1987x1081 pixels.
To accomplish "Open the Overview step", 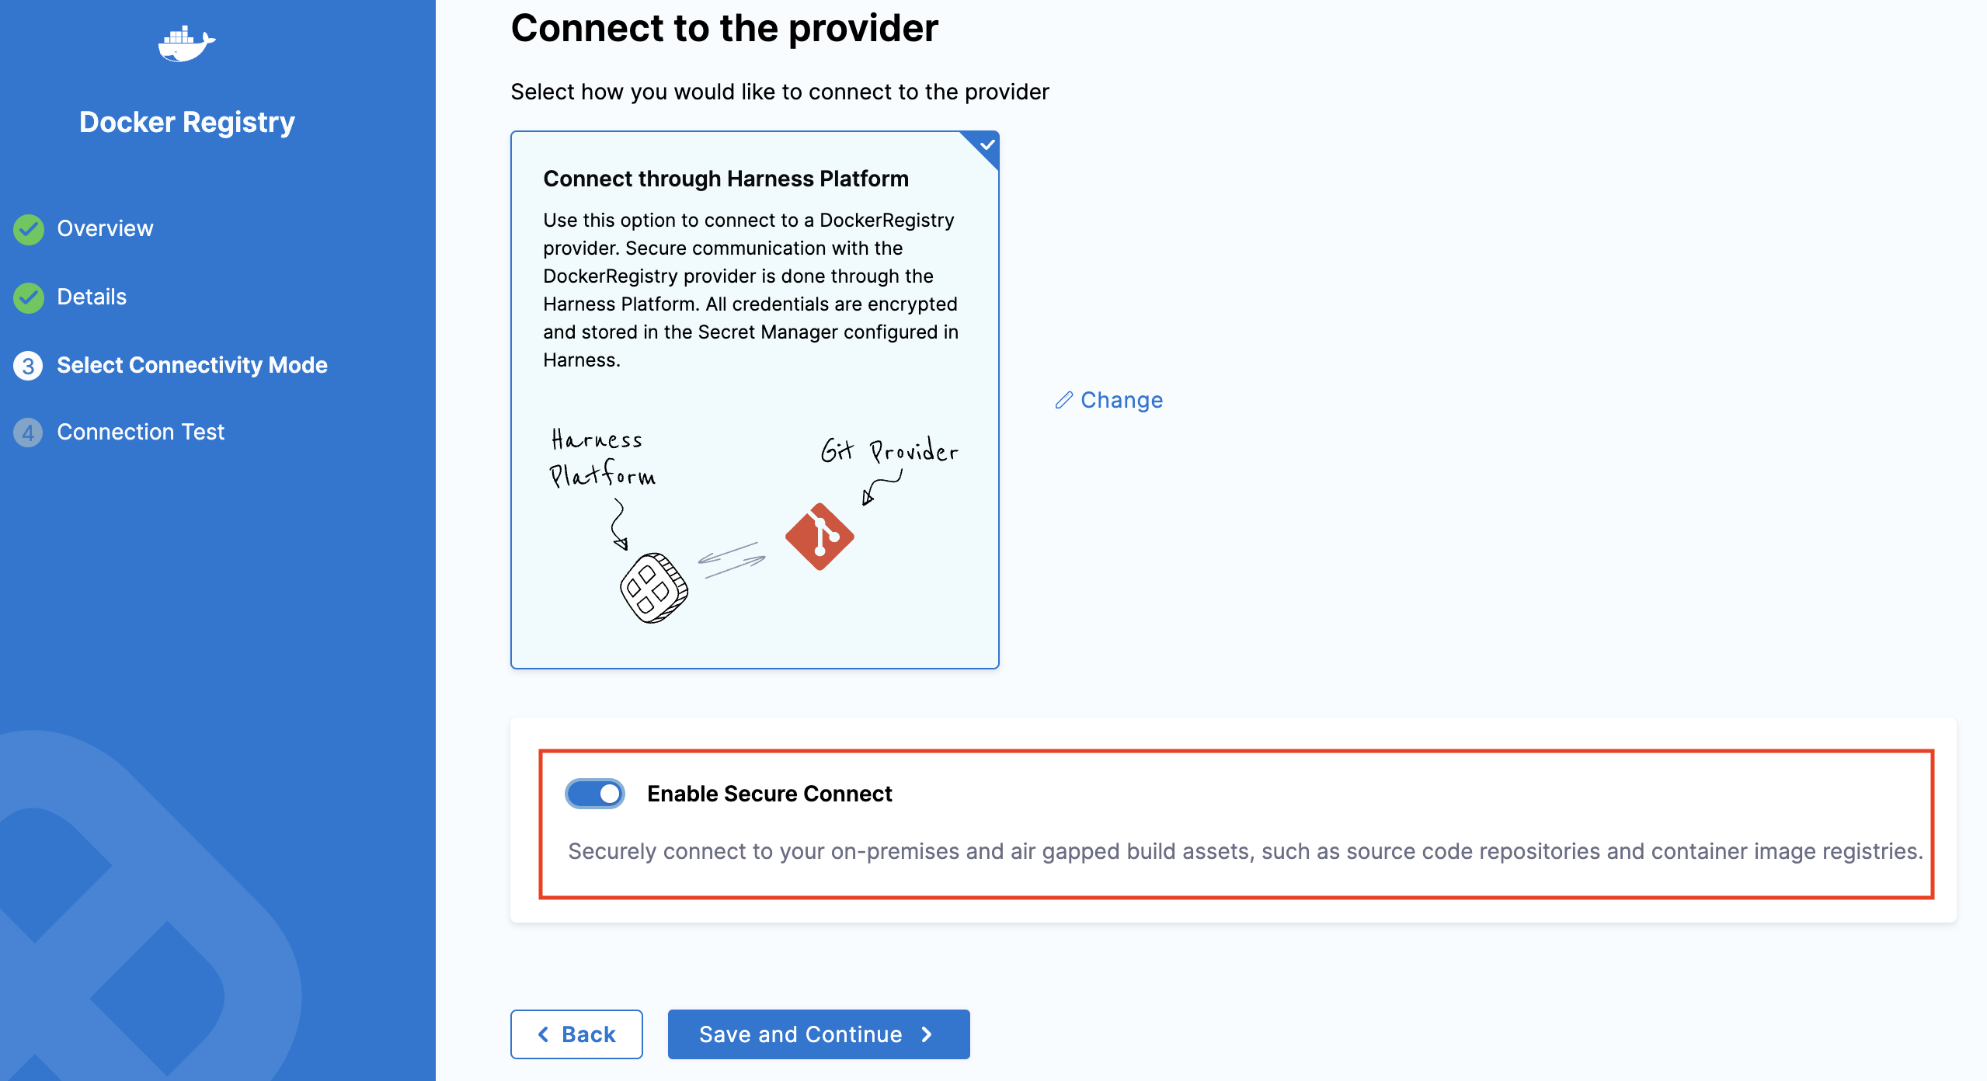I will pos(105,229).
